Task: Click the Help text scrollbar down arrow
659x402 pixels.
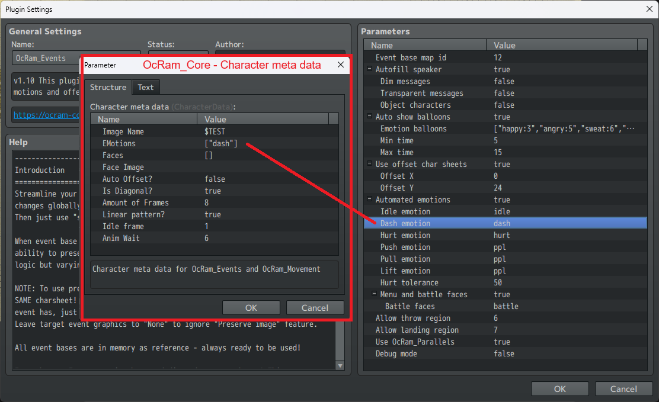Action: (340, 366)
